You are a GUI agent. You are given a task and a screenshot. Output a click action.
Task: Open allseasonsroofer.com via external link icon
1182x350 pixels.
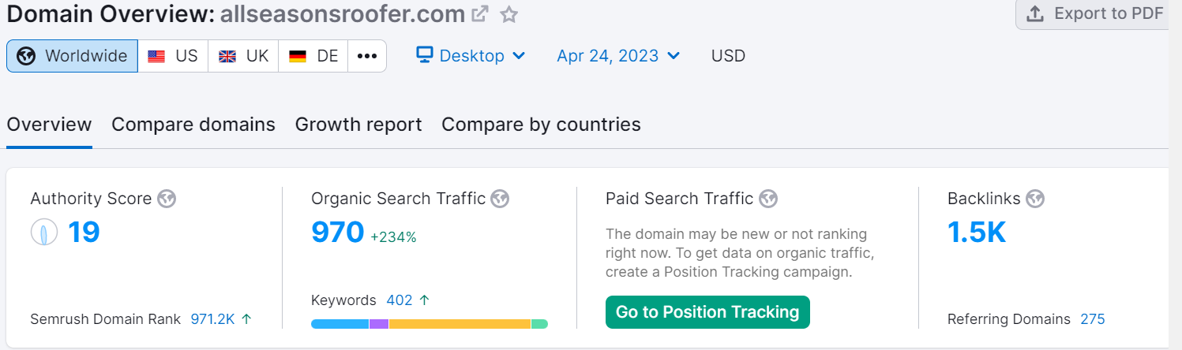[479, 14]
